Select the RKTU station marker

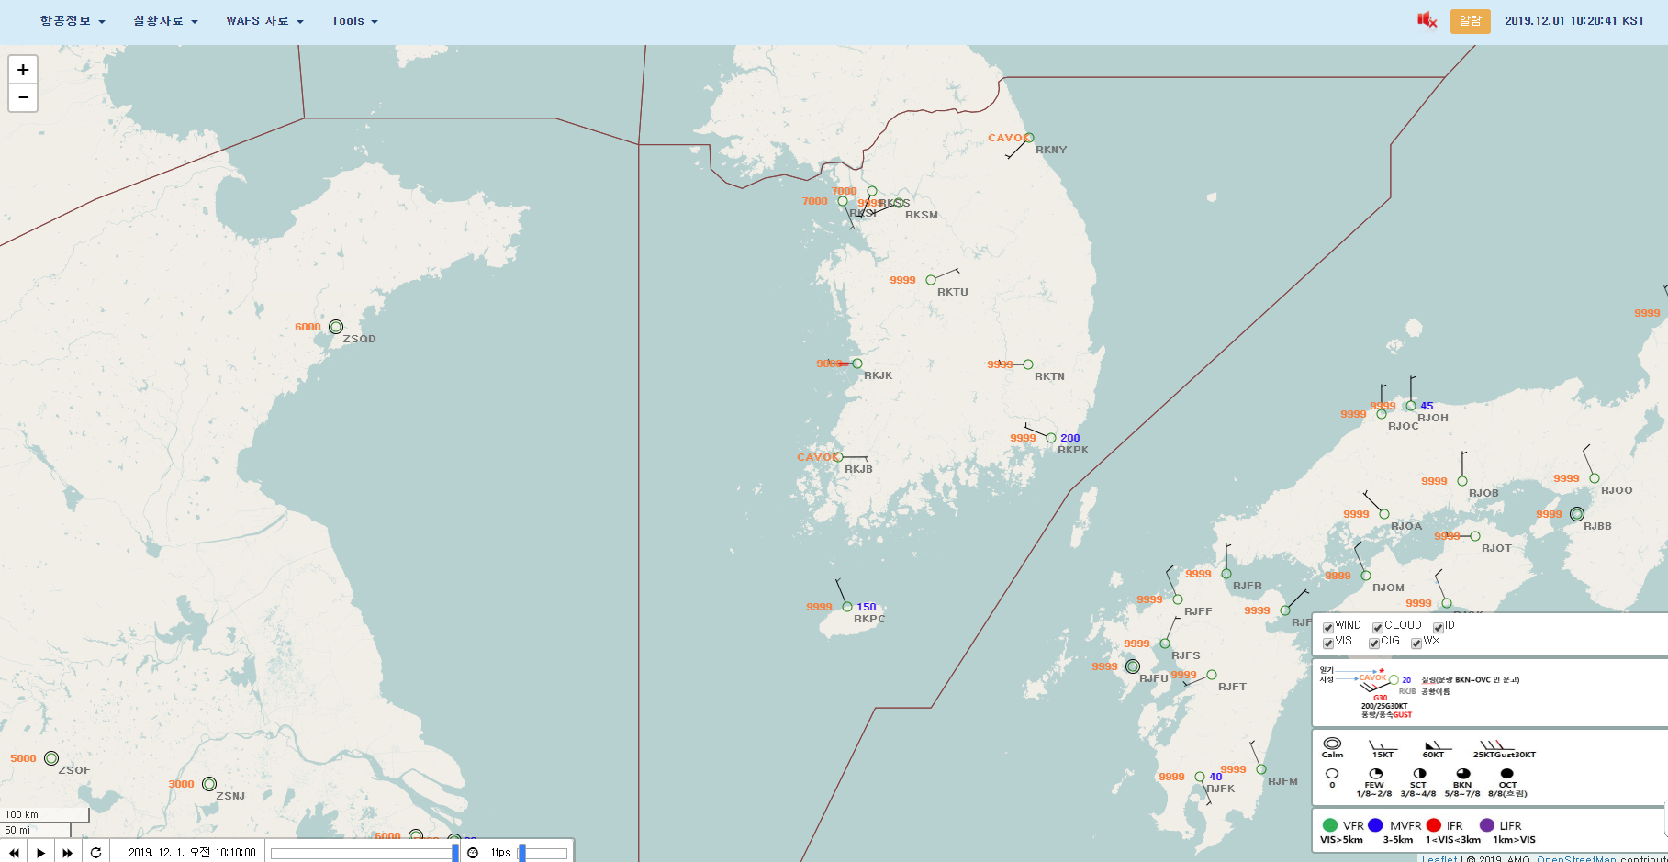[931, 280]
